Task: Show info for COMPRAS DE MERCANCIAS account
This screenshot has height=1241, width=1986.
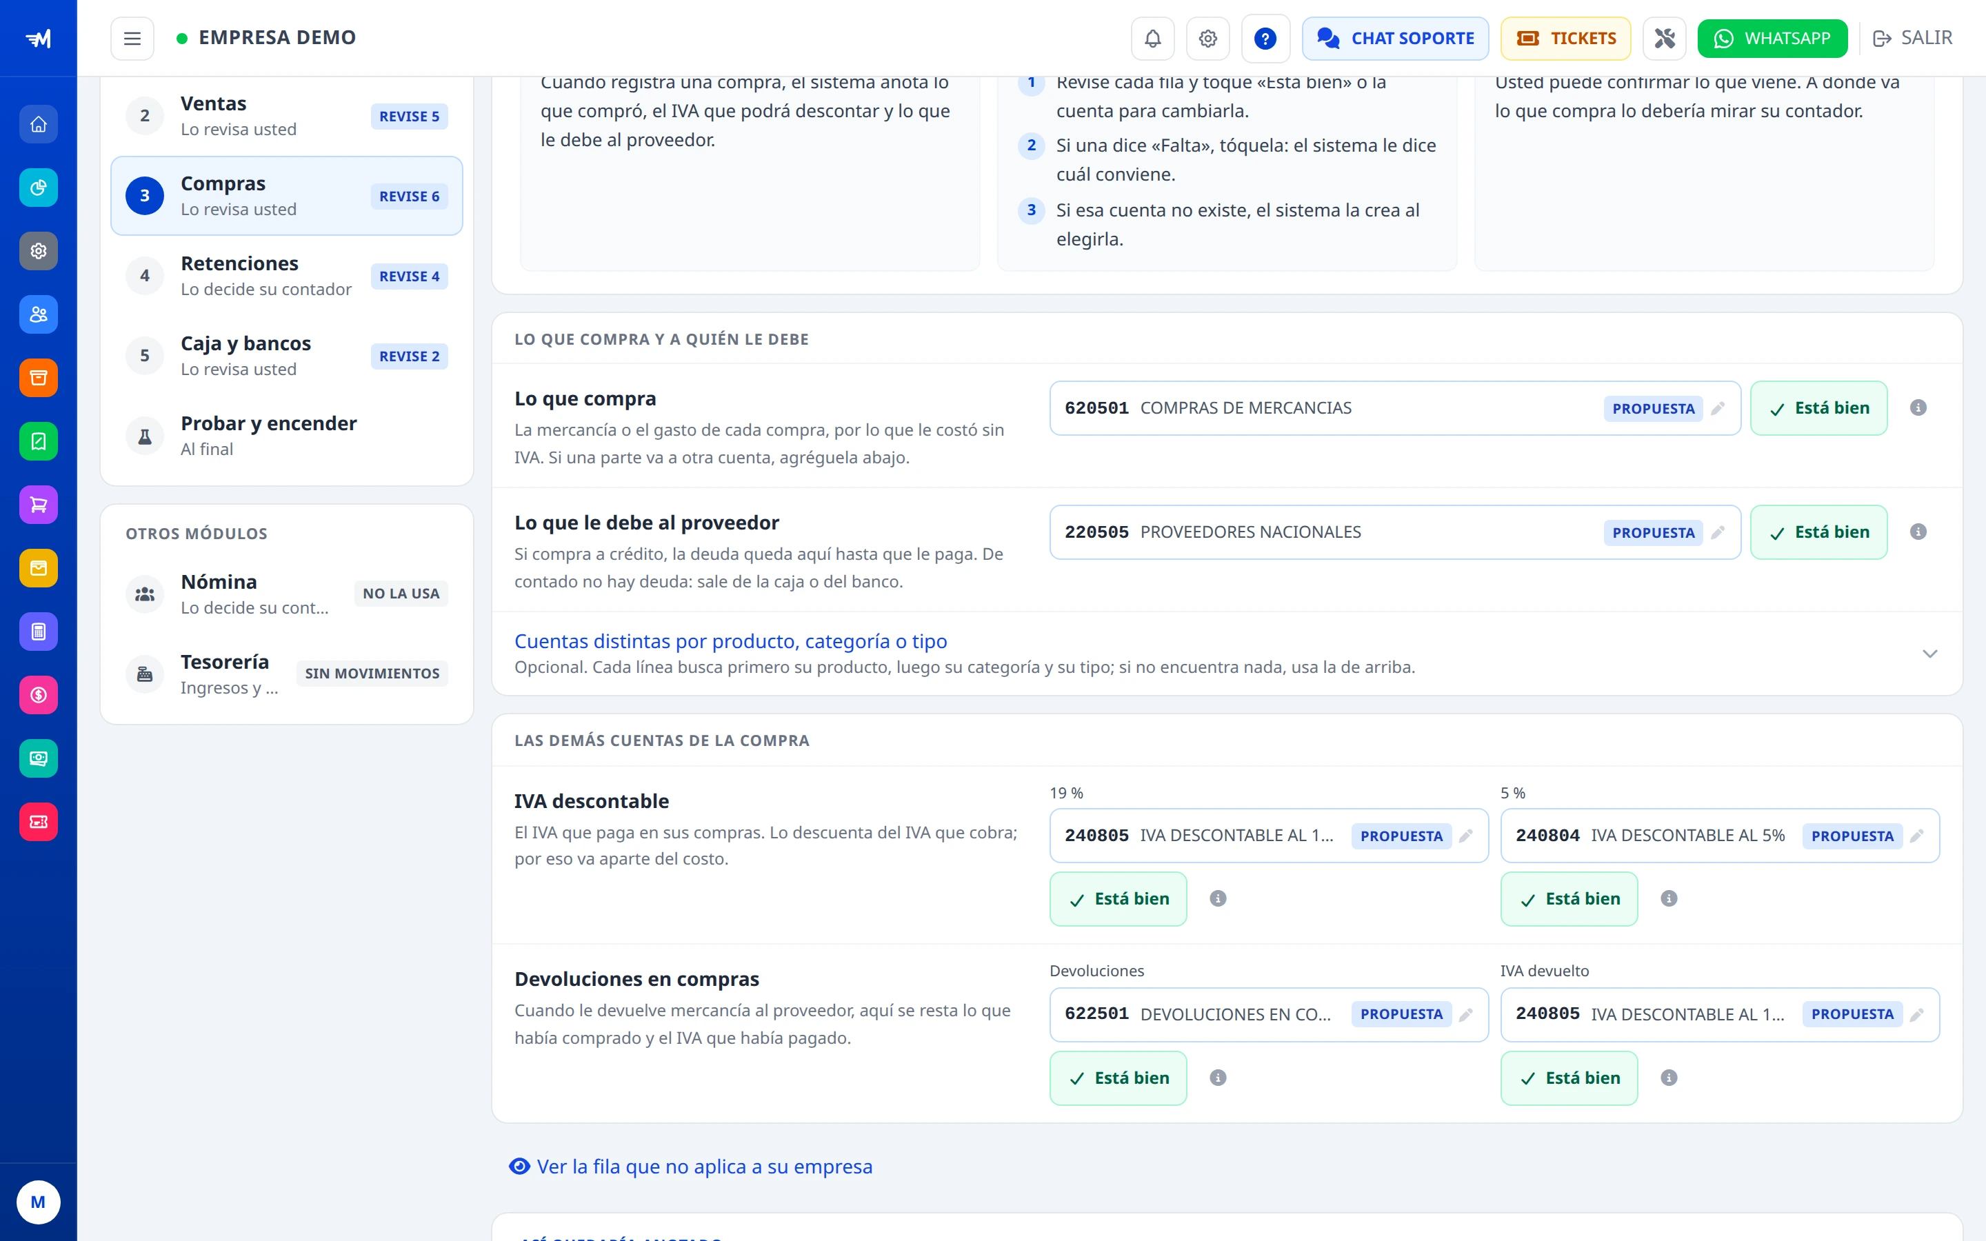Action: (x=1918, y=408)
